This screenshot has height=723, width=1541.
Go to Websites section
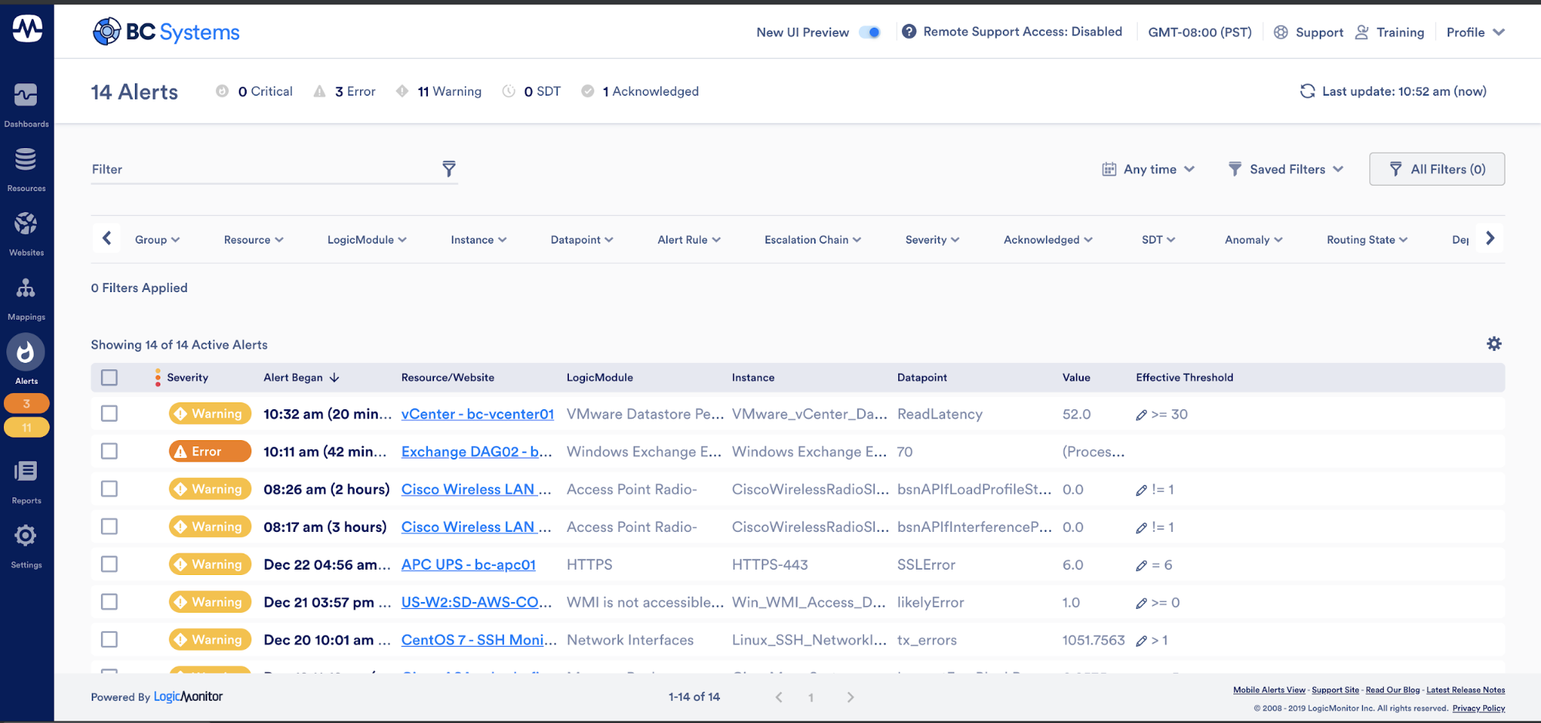(26, 234)
